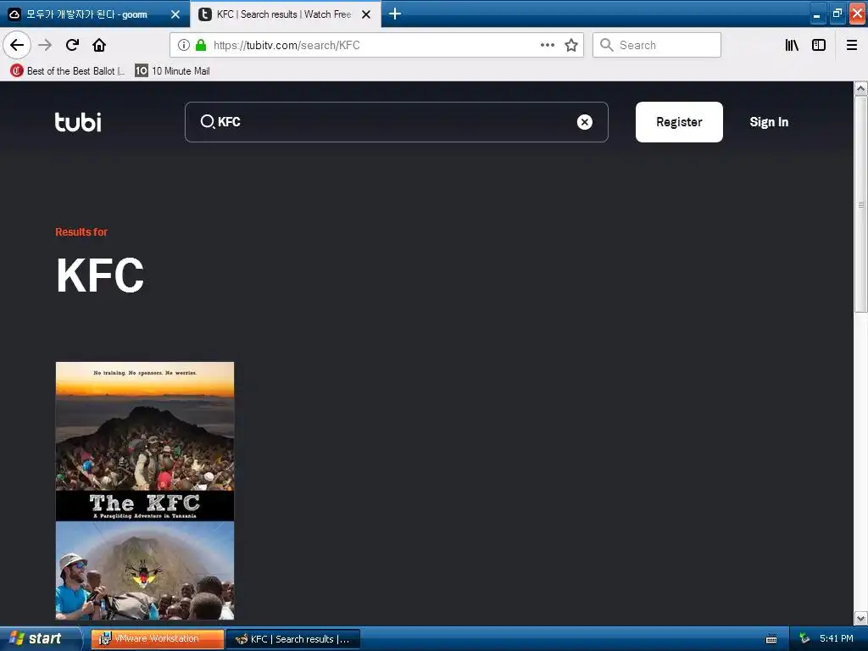
Task: Clear the Tubi search query
Action: click(x=585, y=122)
